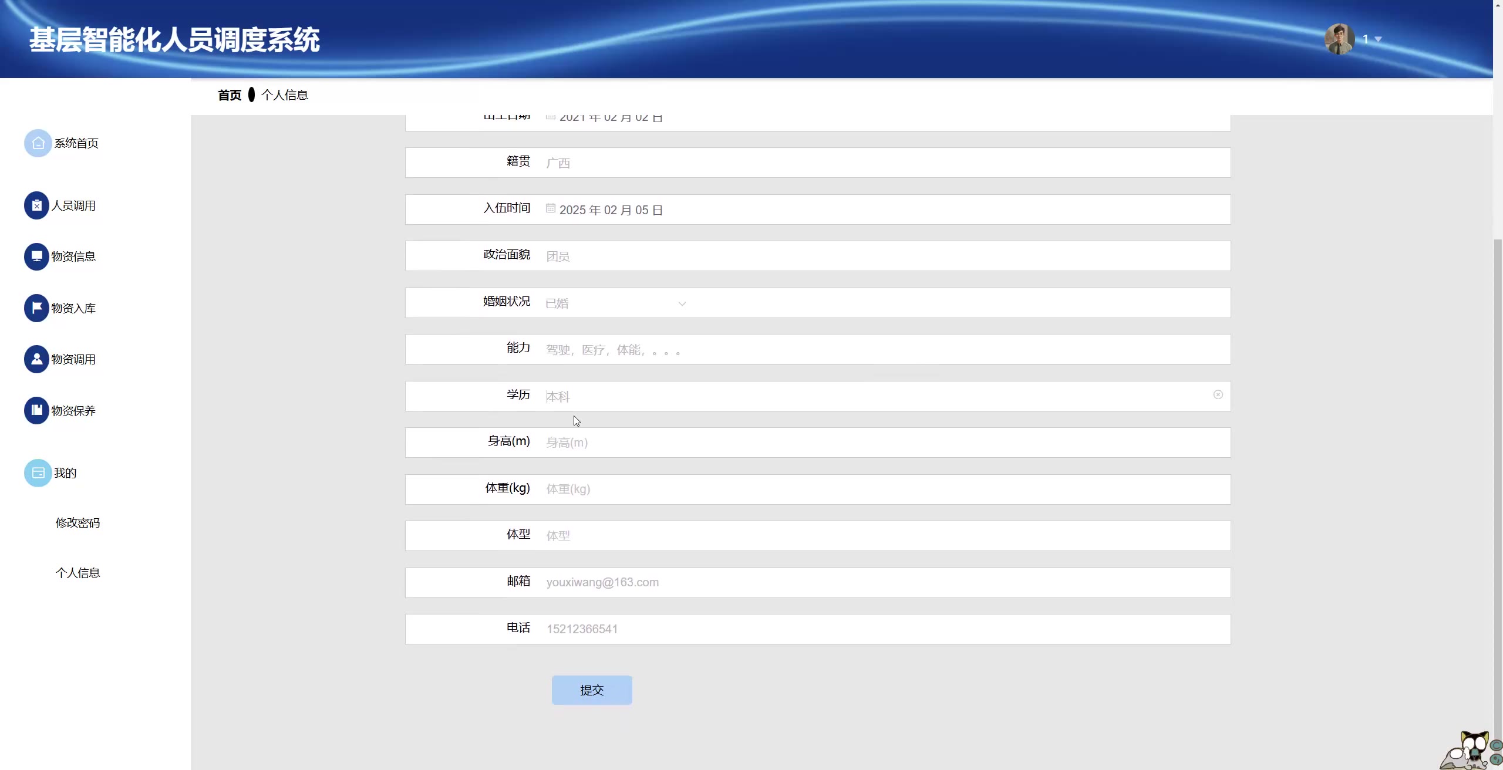This screenshot has height=770, width=1503.
Task: Open calendar icon of 入伍时间 field
Action: (x=550, y=208)
